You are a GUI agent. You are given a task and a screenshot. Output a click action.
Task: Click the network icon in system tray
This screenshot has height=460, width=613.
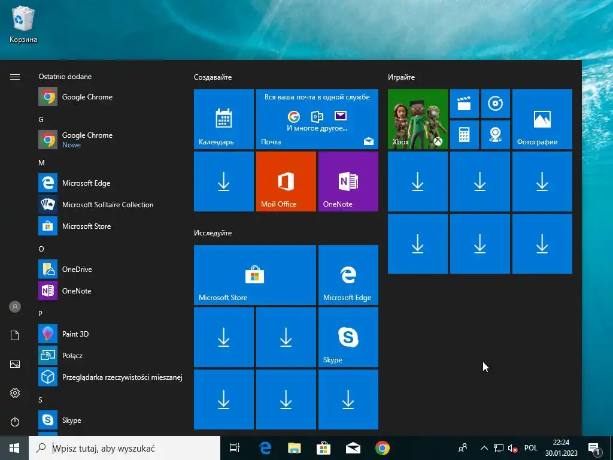click(499, 448)
